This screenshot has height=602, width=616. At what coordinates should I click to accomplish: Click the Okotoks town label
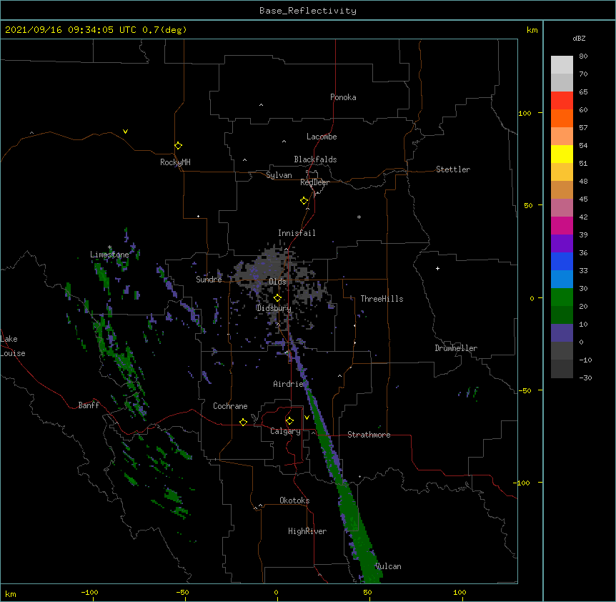pyautogui.click(x=294, y=500)
